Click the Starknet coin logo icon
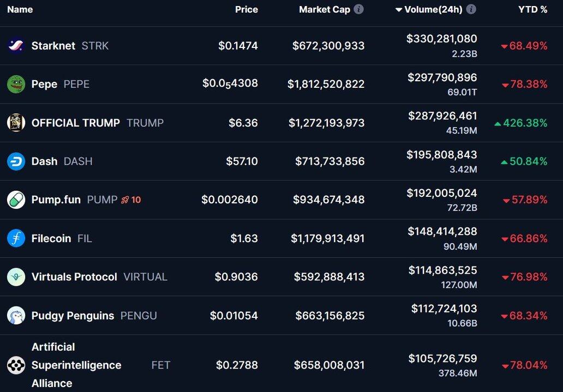 pos(16,46)
